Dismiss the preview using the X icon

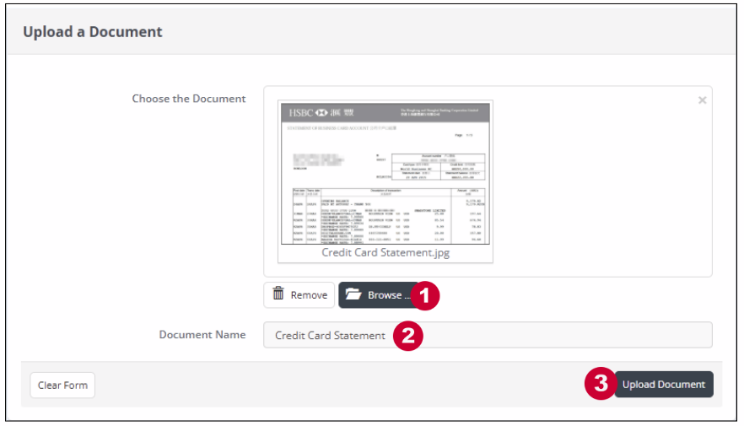point(702,100)
